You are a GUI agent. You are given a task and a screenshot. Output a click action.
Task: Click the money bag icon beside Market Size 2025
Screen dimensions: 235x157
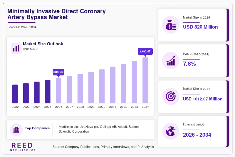point(171,25)
